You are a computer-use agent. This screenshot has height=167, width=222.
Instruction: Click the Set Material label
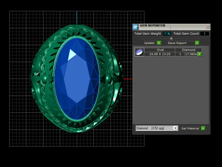190,128
